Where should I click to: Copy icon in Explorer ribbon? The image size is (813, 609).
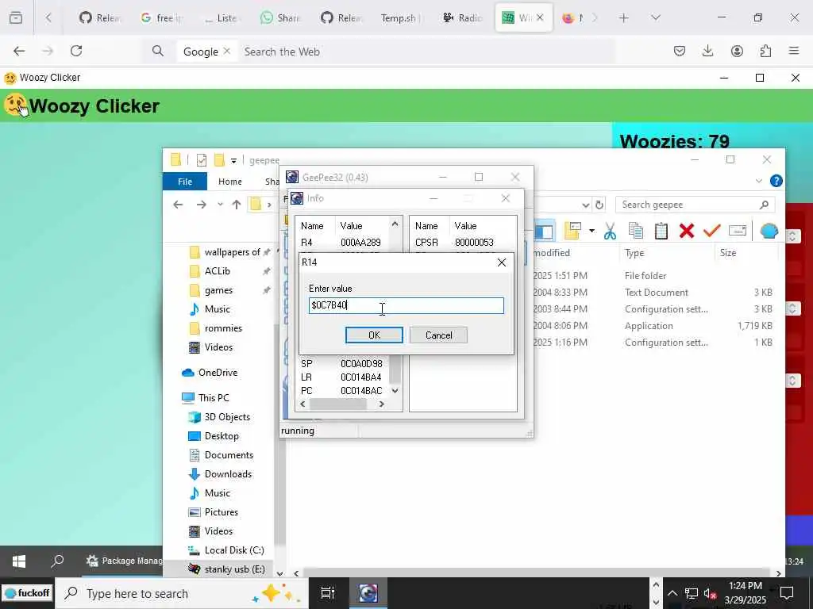coord(636,231)
